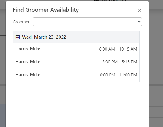
Task: Pick the 8:00 AM - 10:15 AM time range
Action: [118, 49]
